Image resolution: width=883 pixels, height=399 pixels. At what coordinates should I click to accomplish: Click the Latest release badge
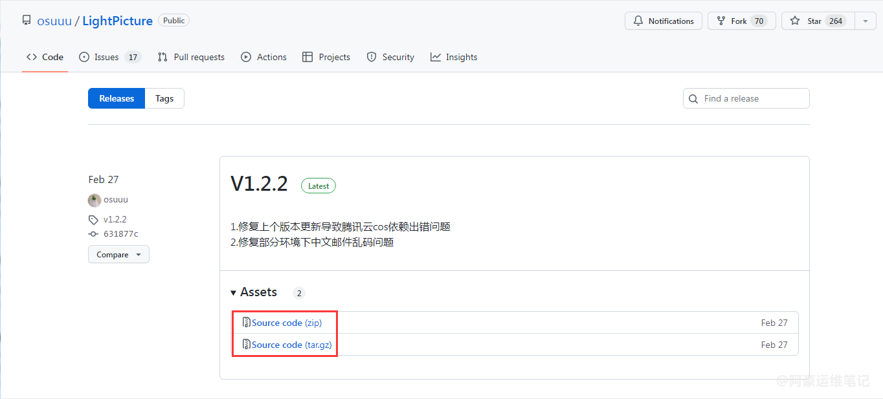(x=319, y=186)
